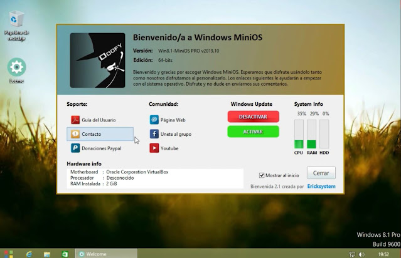Follow the Ericksystem link

point(321,186)
